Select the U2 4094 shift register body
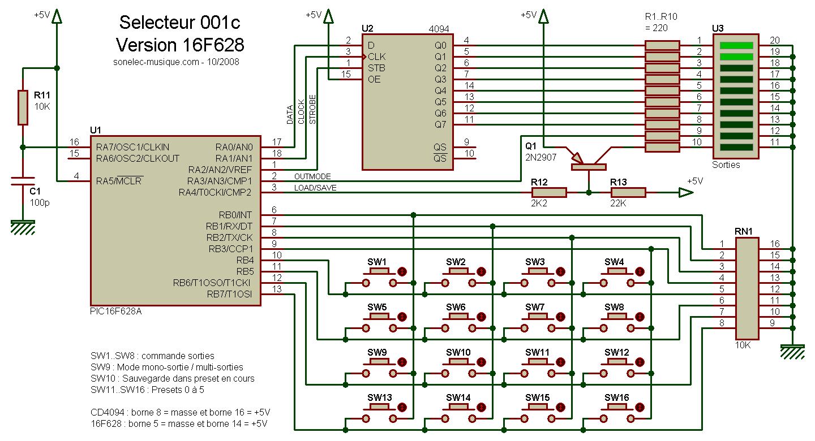The image size is (815, 441). point(407,102)
